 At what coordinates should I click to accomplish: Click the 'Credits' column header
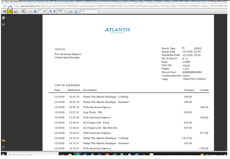204,90
